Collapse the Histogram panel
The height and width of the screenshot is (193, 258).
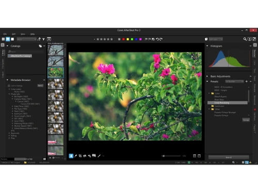pos(207,46)
